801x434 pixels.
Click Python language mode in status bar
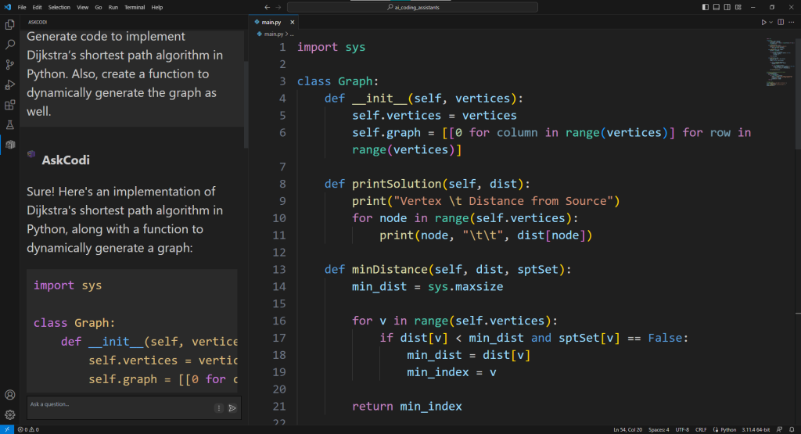pos(727,429)
